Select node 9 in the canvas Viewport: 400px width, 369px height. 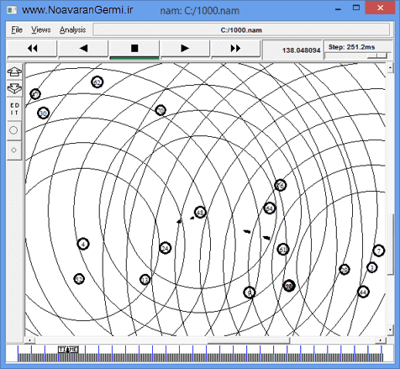click(x=250, y=293)
